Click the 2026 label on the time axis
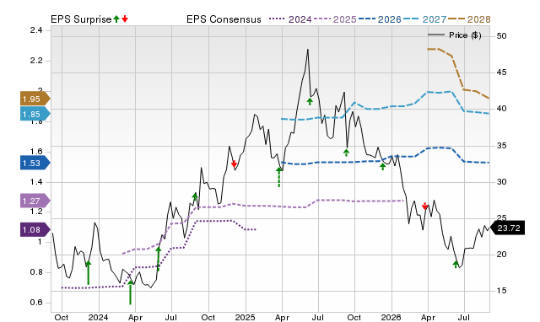 [391, 317]
